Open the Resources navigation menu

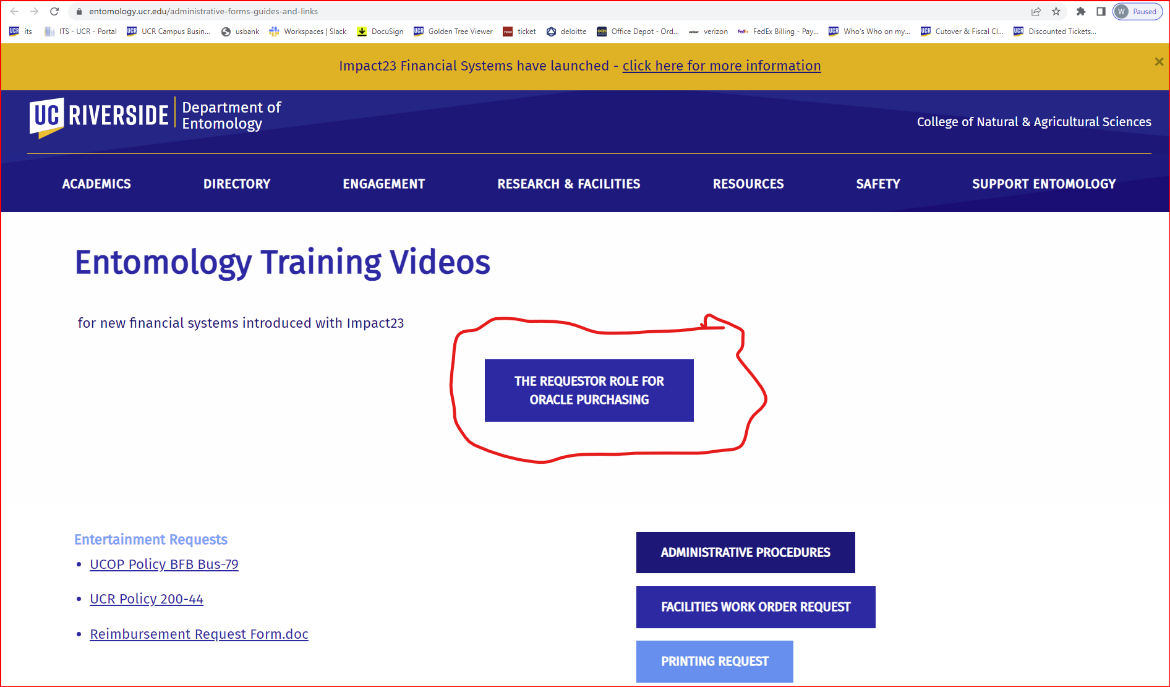click(x=748, y=184)
